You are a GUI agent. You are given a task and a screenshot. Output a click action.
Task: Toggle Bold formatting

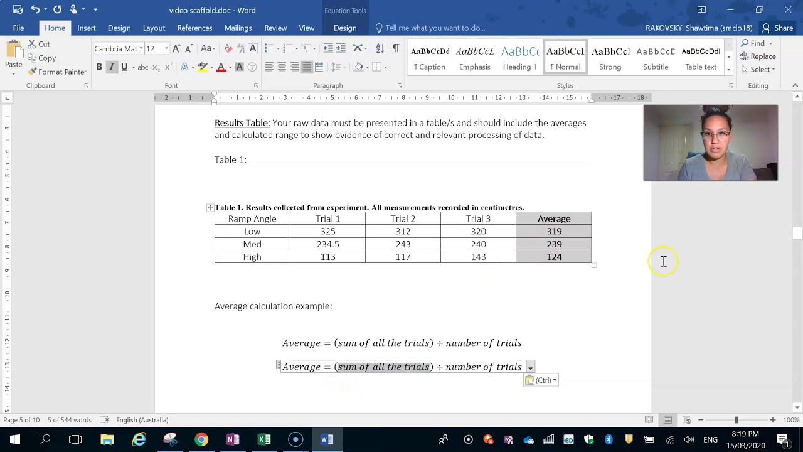pyautogui.click(x=99, y=67)
